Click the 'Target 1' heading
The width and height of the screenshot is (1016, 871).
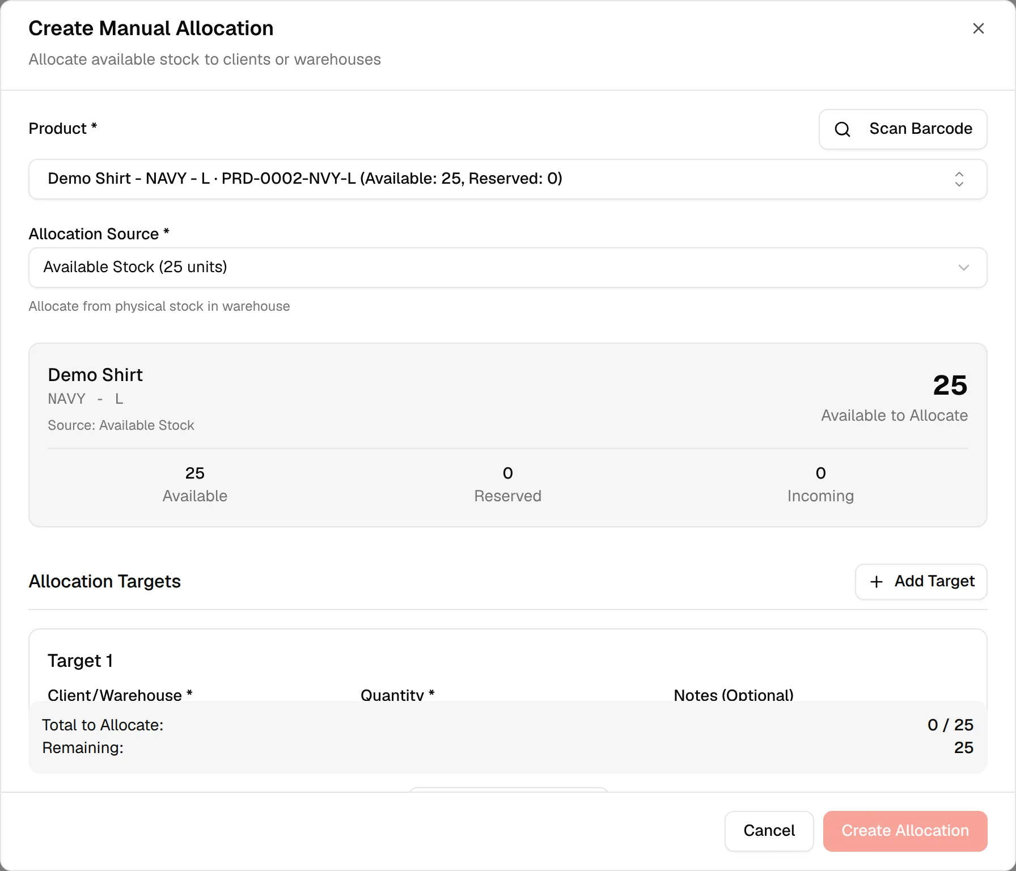pyautogui.click(x=80, y=661)
